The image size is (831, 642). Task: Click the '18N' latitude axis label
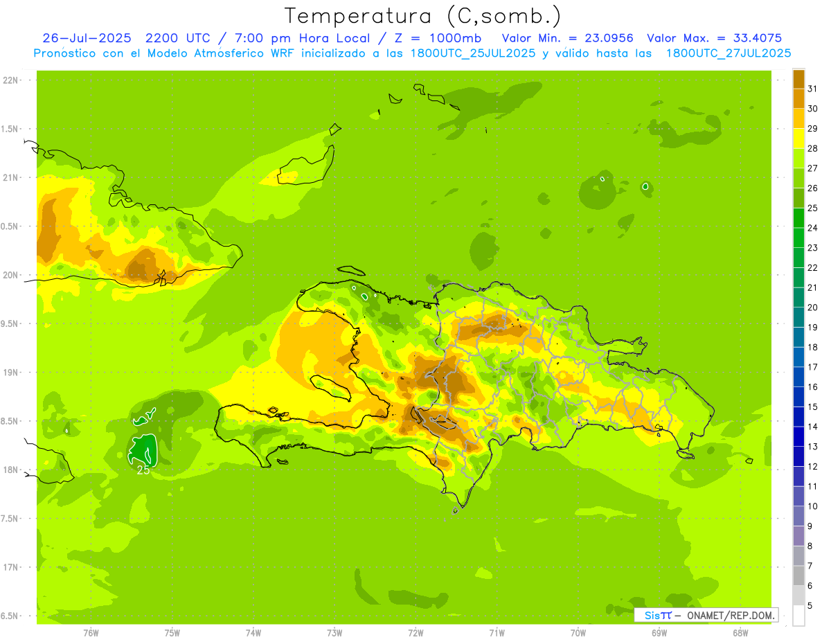10,470
